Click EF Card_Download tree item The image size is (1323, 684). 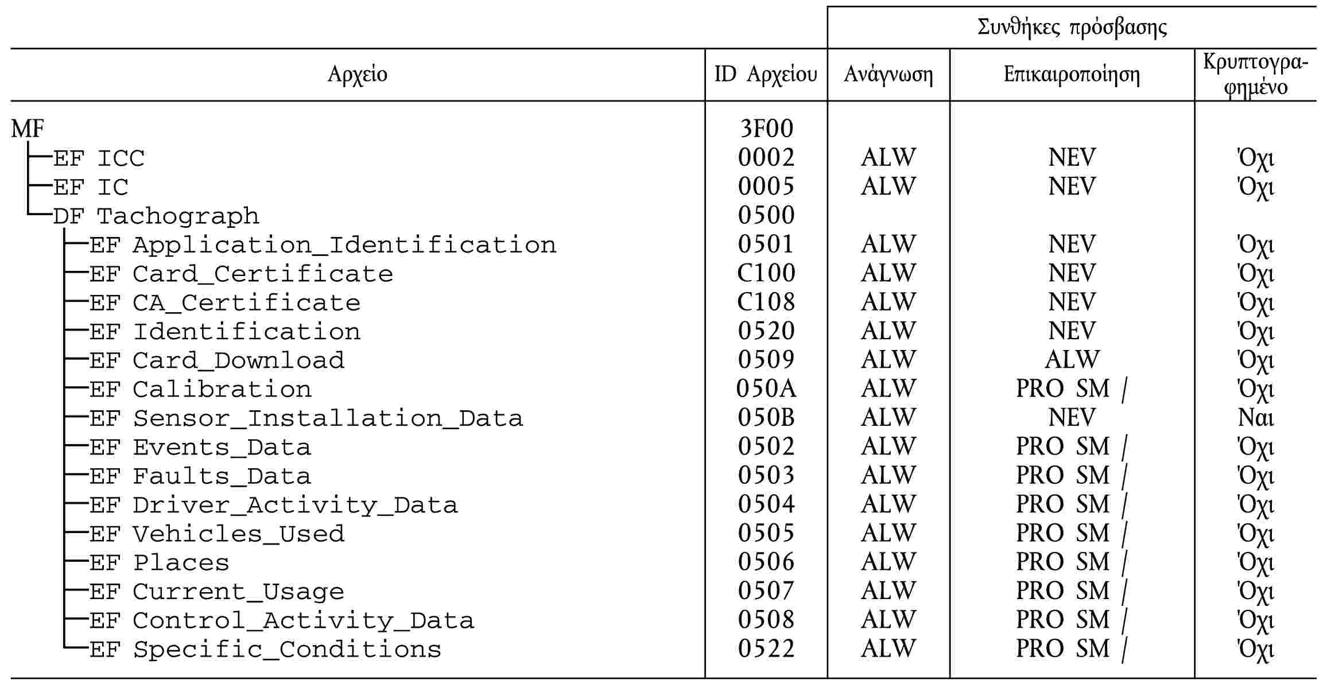tap(216, 361)
